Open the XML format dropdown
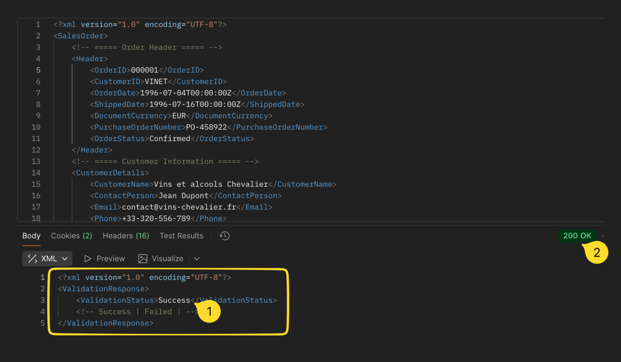 [x=47, y=259]
